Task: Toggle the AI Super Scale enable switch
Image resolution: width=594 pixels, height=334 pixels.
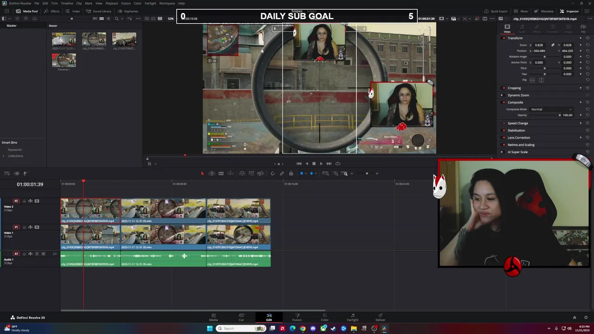Action: click(x=502, y=152)
